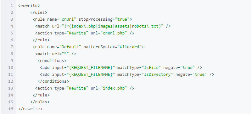Click {REQUEST_FILENAME} on line 11
Viewport: 251px width, 119px height.
(x=91, y=75)
